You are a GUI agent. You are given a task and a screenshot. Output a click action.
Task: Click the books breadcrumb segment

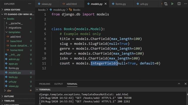[42, 10]
